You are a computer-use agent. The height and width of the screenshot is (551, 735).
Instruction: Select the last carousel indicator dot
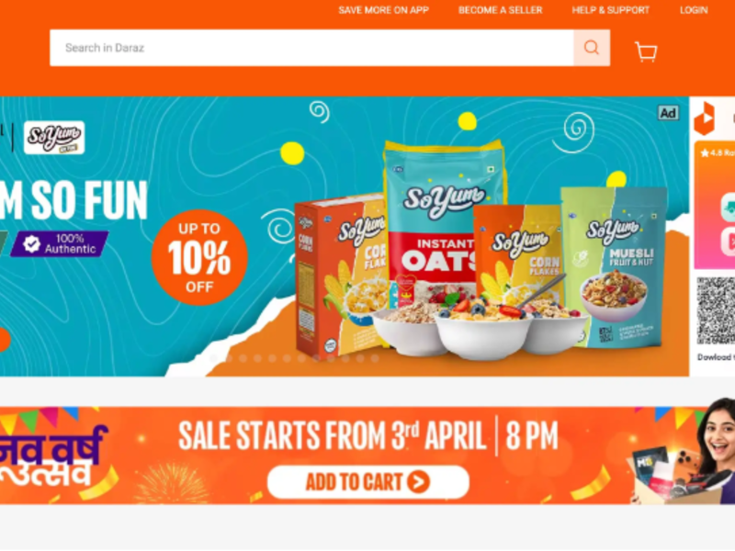coord(375,358)
